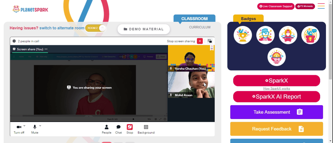Toggle the Room 2 switch
This screenshot has width=333, height=143.
96,28
